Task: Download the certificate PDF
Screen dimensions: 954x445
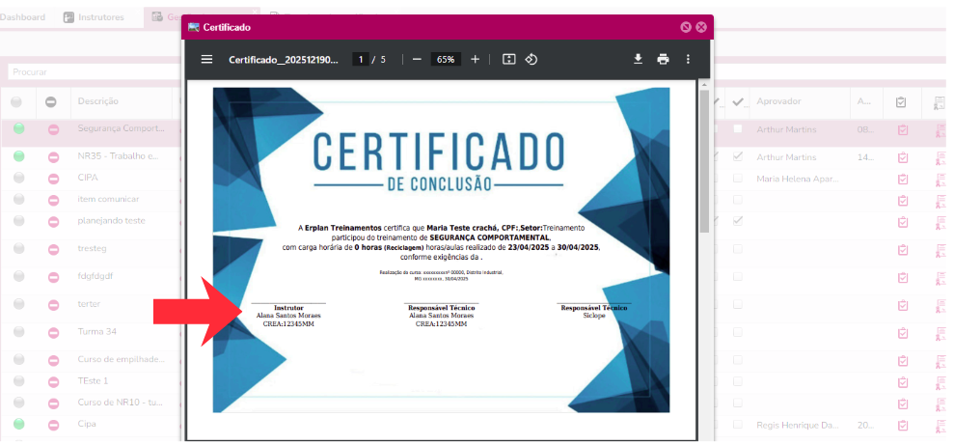Action: tap(638, 59)
